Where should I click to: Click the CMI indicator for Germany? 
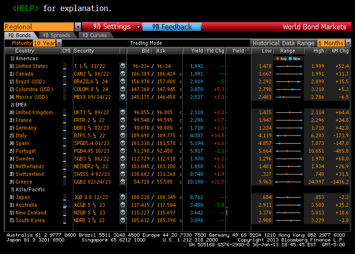(65, 128)
